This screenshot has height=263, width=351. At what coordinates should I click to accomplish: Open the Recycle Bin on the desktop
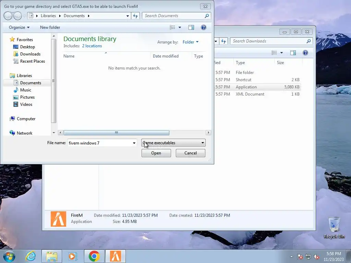point(334,227)
